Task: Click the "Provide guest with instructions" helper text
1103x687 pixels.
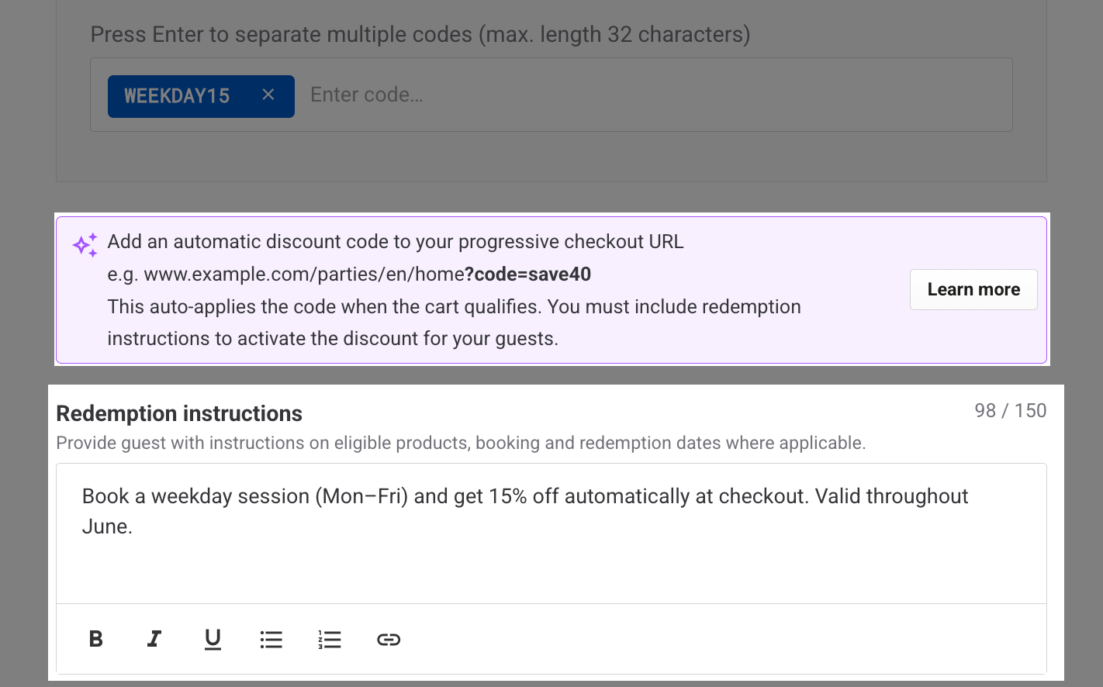Action: pos(461,443)
